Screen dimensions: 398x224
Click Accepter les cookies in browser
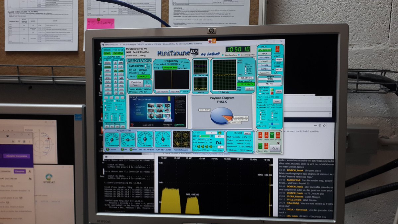17,156
